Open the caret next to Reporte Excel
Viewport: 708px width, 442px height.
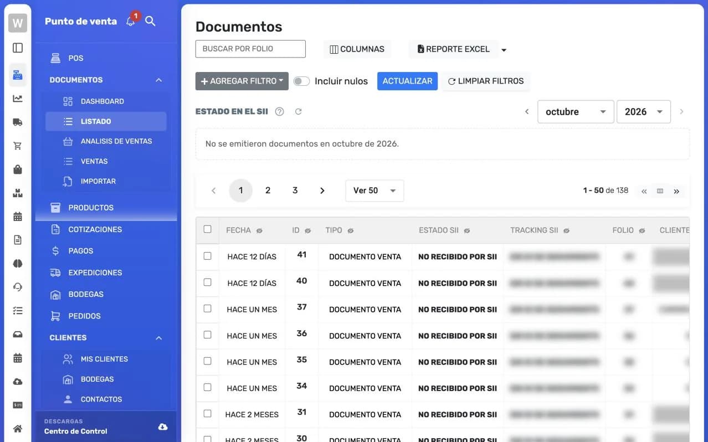point(504,50)
